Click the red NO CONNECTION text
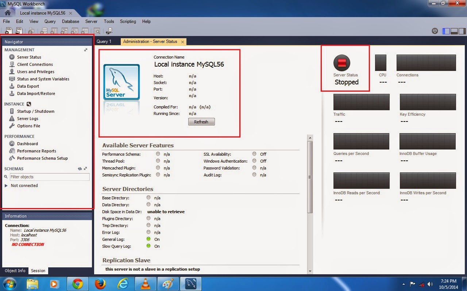467x291 pixels. 28,244
